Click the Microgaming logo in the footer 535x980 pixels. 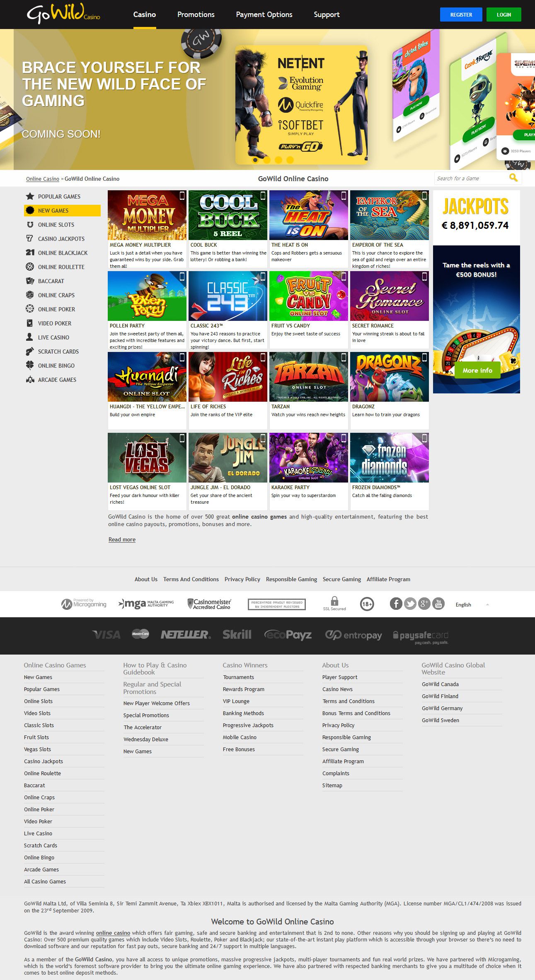click(x=84, y=604)
